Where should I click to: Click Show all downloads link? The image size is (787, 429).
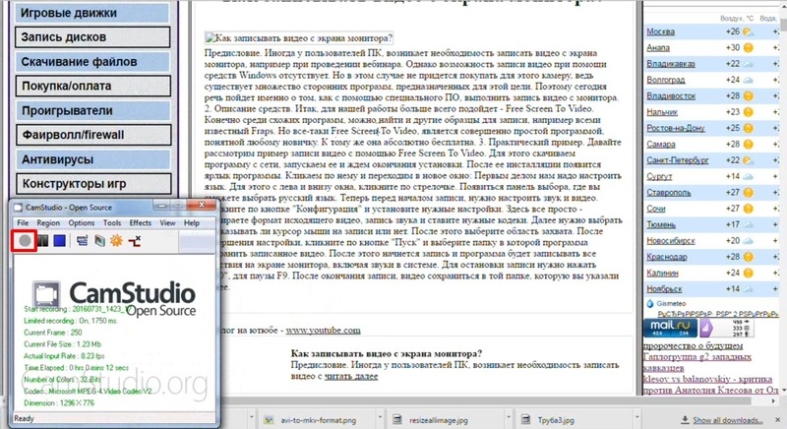point(727,420)
